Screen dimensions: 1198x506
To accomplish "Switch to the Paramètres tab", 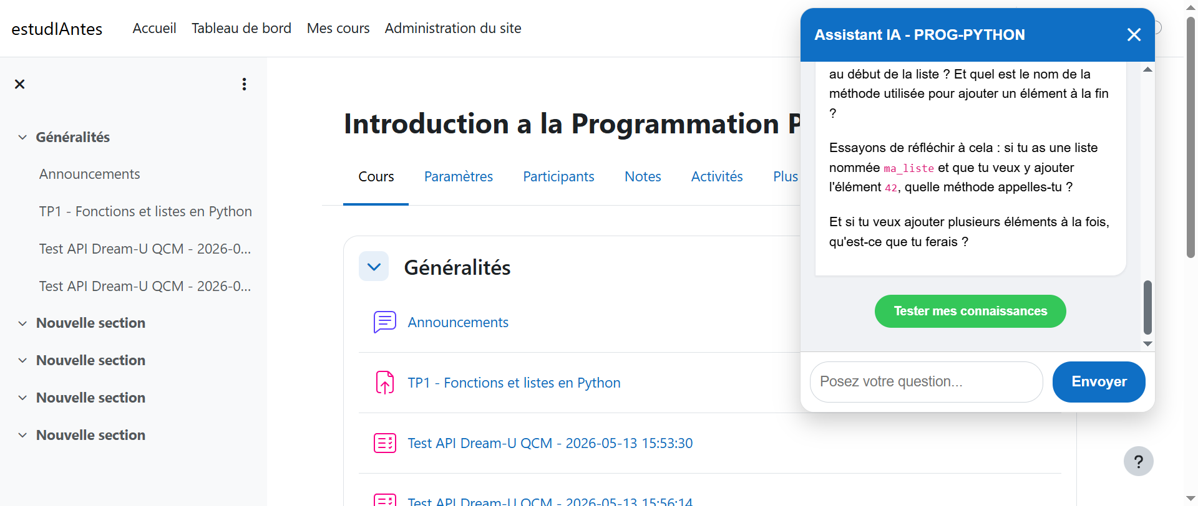I will pos(459,177).
